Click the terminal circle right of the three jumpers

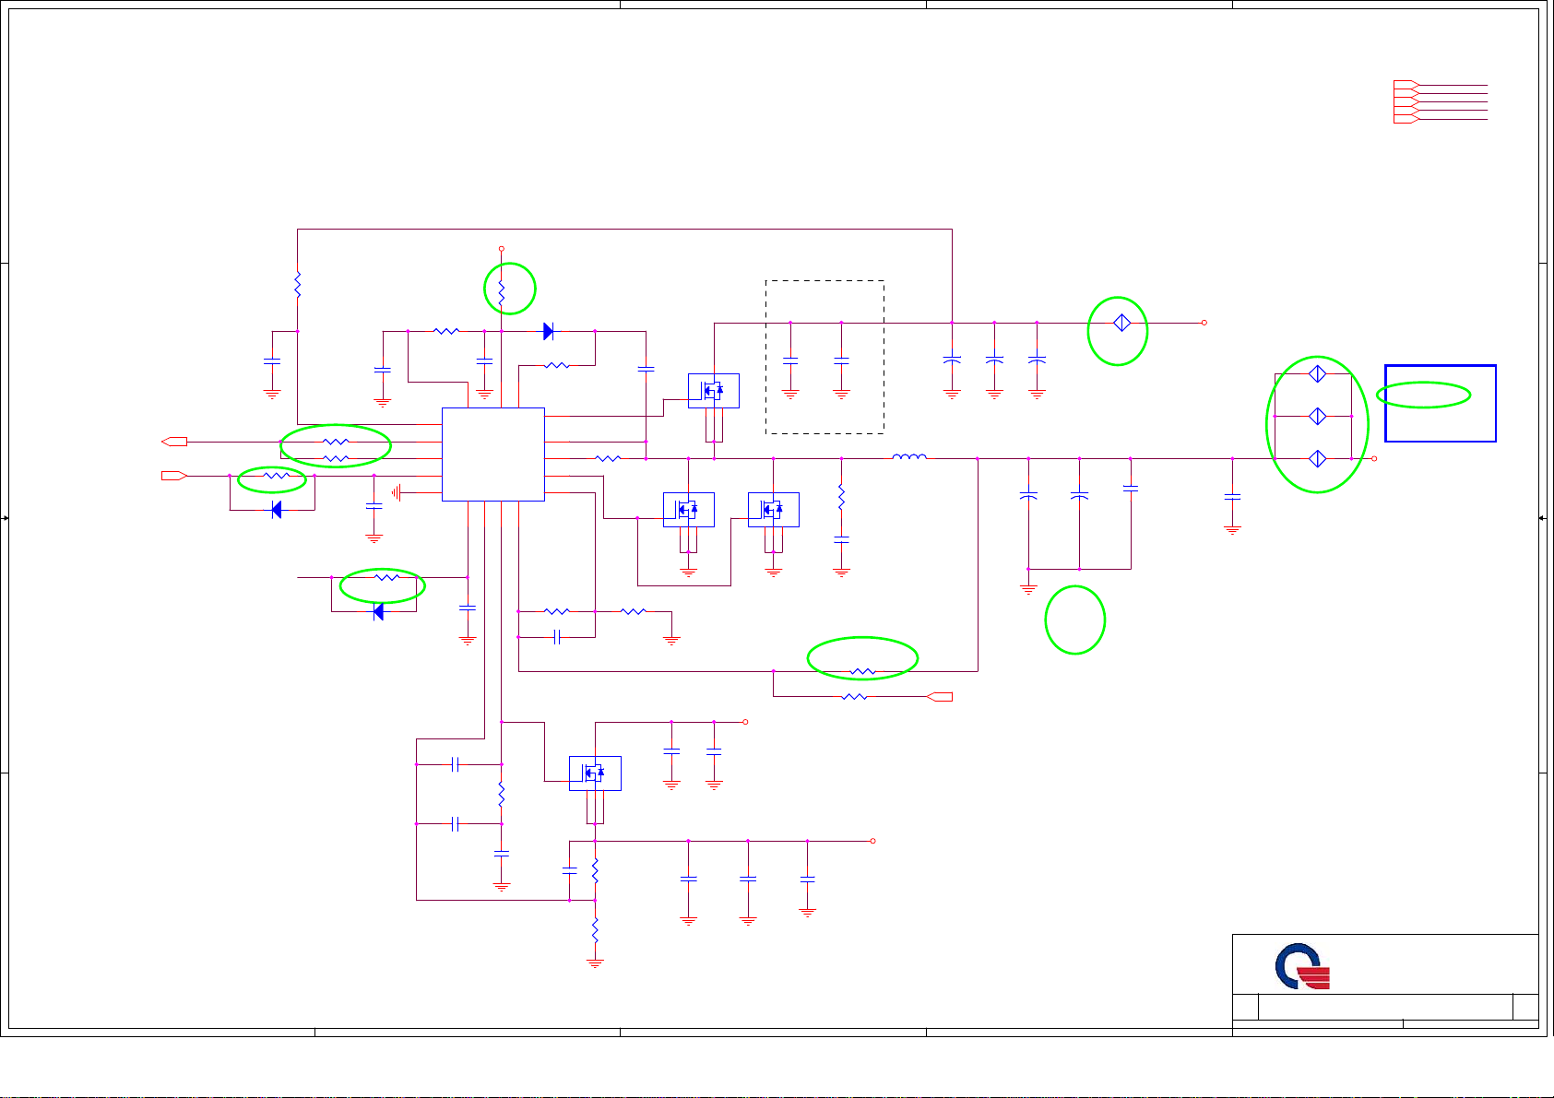[1374, 458]
